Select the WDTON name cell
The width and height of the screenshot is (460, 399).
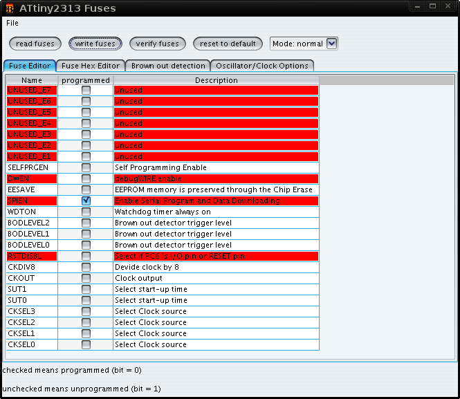pyautogui.click(x=32, y=212)
